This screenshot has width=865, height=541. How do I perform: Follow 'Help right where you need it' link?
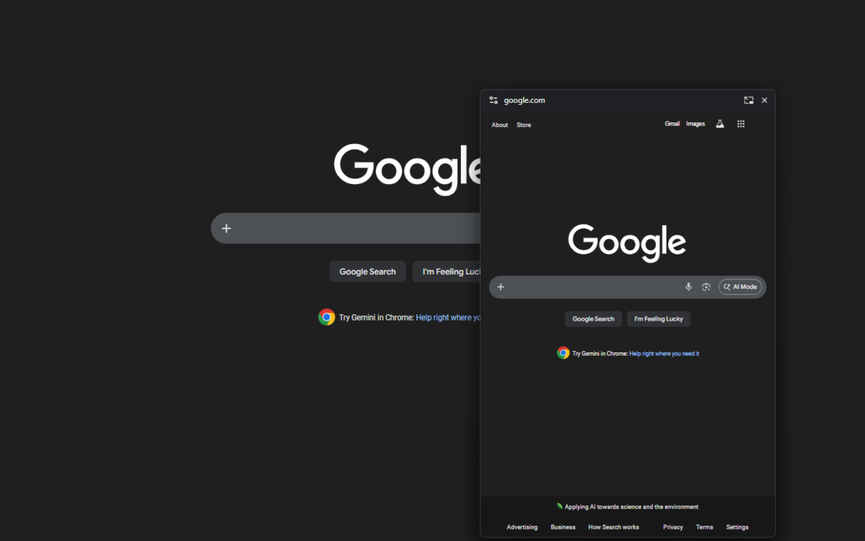(x=664, y=354)
